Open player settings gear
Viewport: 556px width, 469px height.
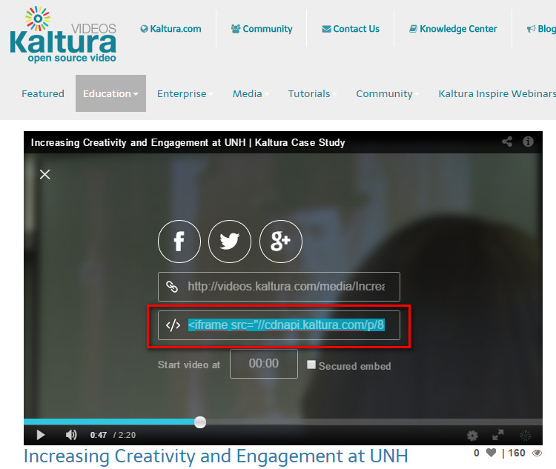point(472,436)
